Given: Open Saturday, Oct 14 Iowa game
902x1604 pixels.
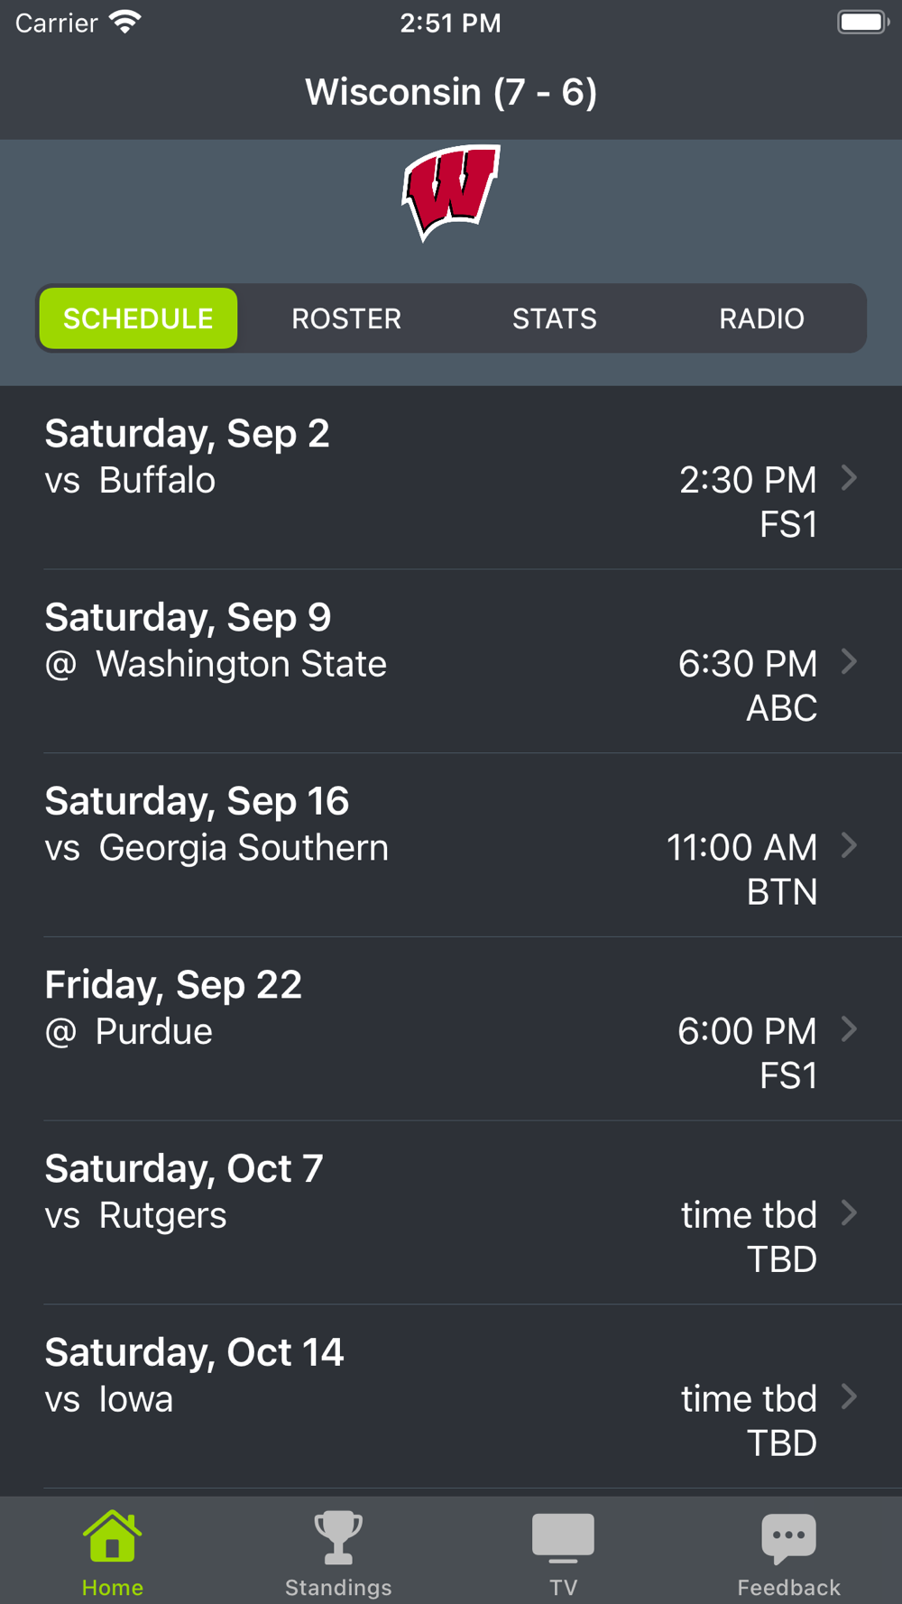Looking at the screenshot, I should point(451,1397).
